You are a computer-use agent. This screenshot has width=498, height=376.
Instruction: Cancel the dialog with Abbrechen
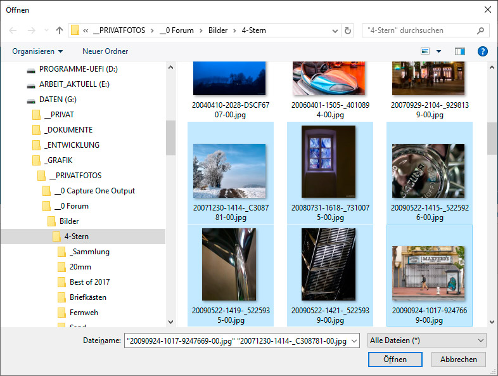tap(458, 360)
